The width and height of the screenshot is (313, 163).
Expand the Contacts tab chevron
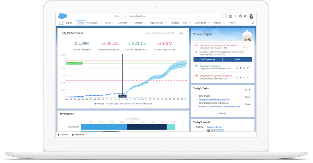tap(145, 23)
